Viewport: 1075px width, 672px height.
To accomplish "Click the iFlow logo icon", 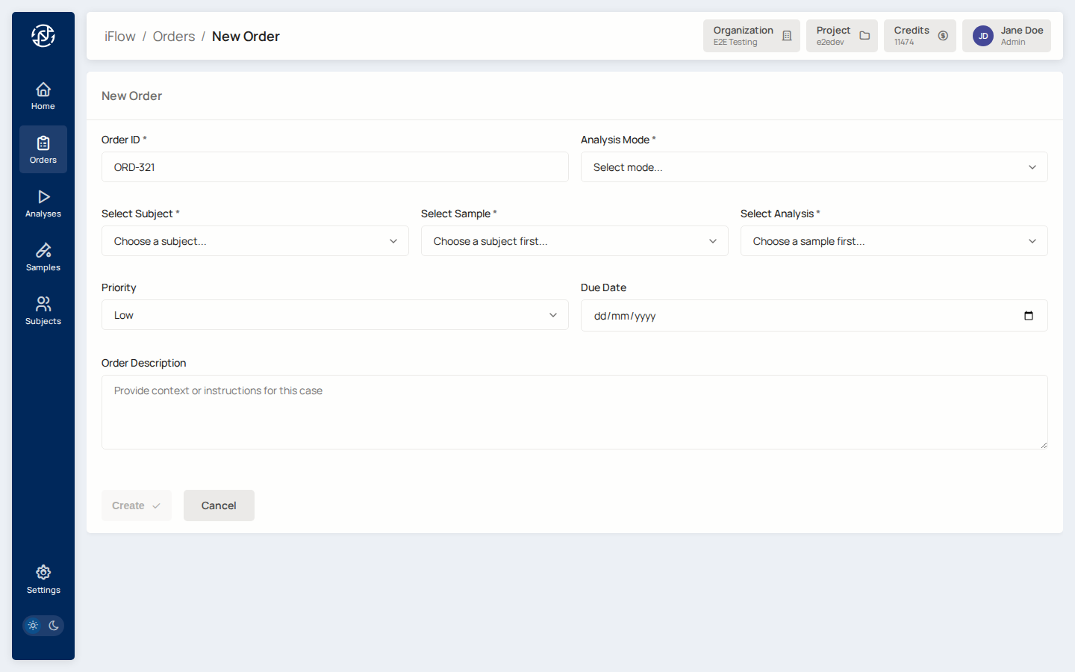I will 43,35.
